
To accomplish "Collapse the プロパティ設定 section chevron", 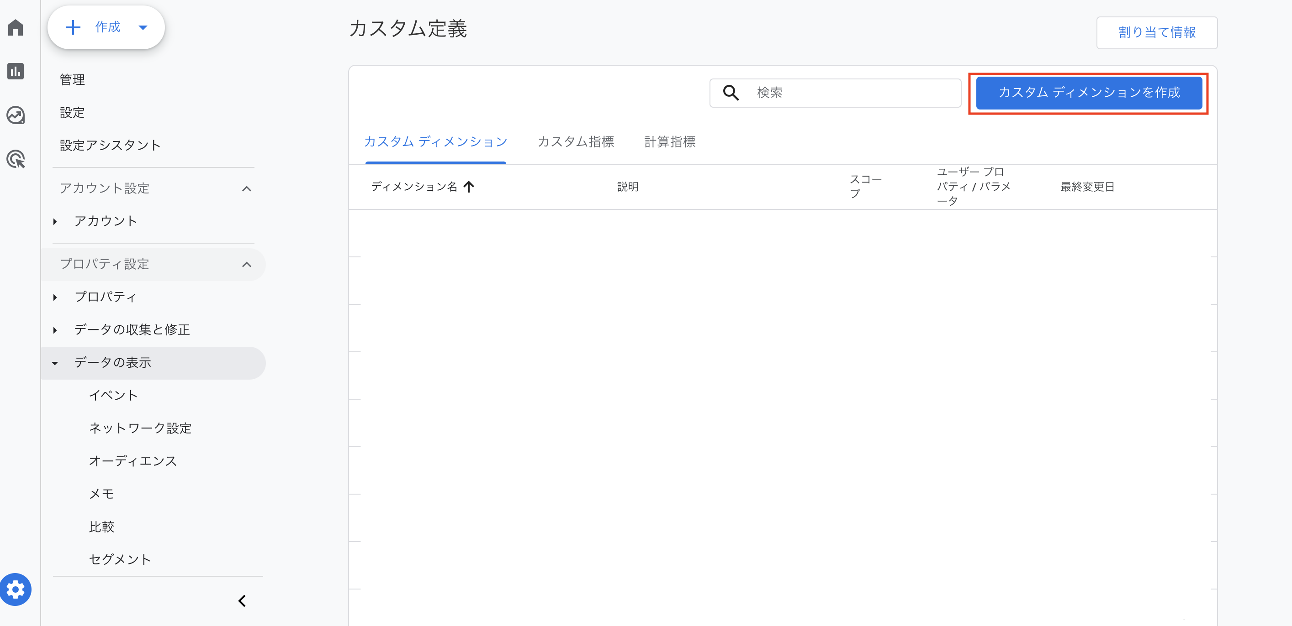I will (246, 265).
